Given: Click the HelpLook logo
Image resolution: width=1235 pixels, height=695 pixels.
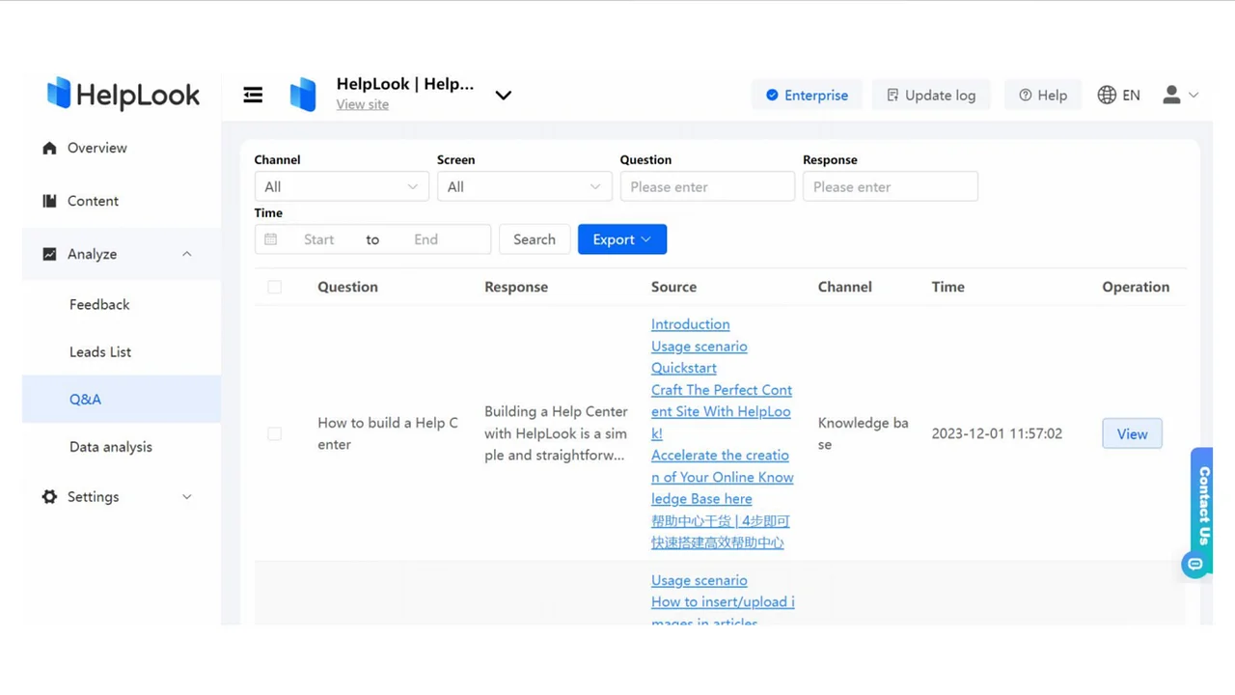Looking at the screenshot, I should pyautogui.click(x=123, y=94).
